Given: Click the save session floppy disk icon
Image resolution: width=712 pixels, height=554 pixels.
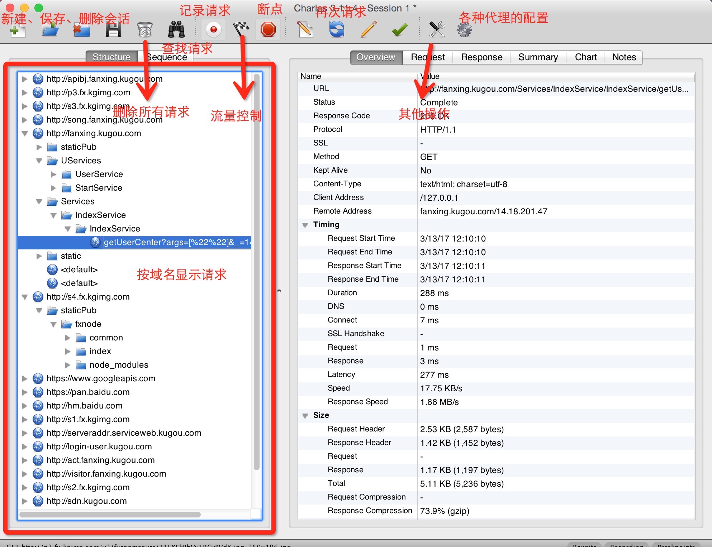Looking at the screenshot, I should pyautogui.click(x=113, y=30).
